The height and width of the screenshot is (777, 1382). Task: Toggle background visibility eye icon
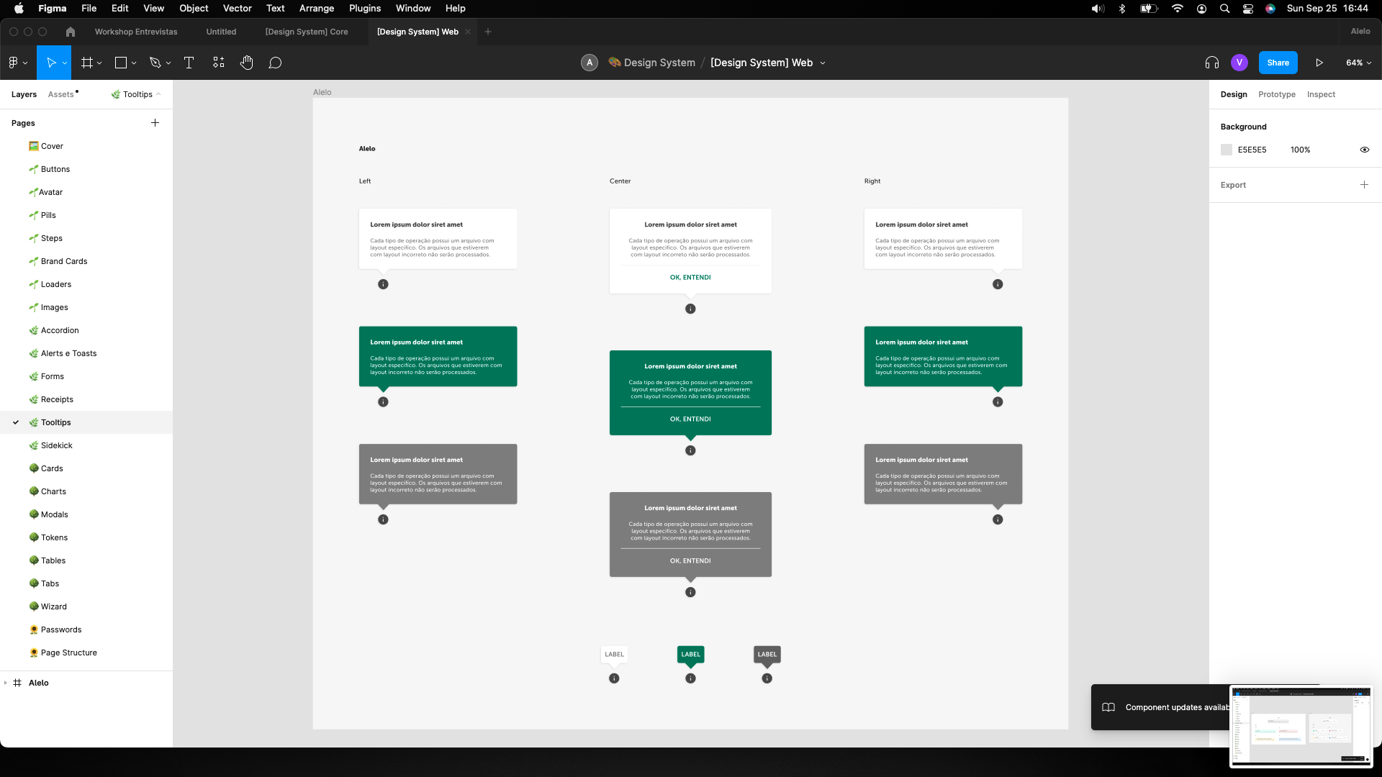coord(1364,150)
